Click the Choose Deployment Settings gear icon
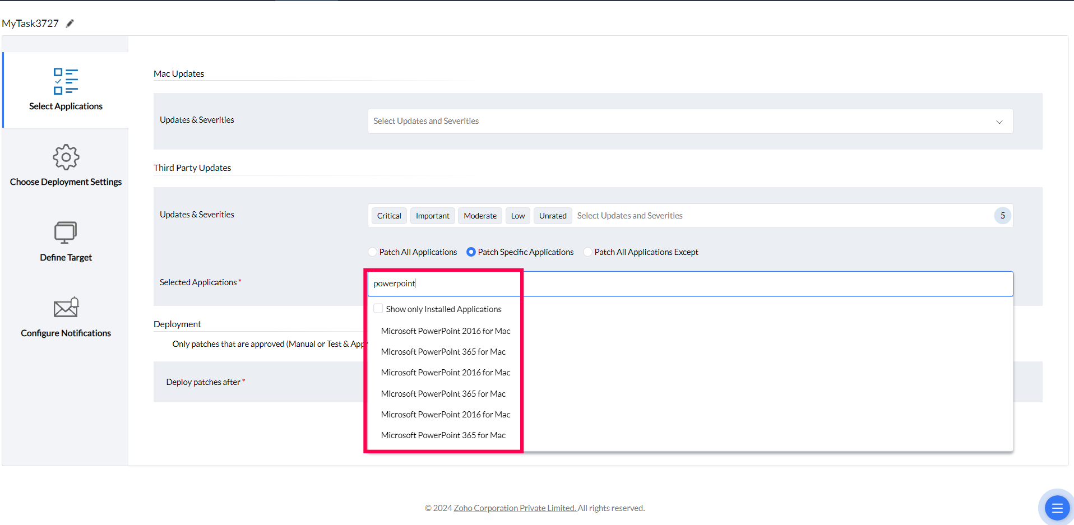 [66, 157]
